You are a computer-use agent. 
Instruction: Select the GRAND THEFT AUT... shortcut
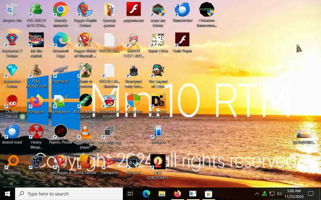(x=134, y=40)
